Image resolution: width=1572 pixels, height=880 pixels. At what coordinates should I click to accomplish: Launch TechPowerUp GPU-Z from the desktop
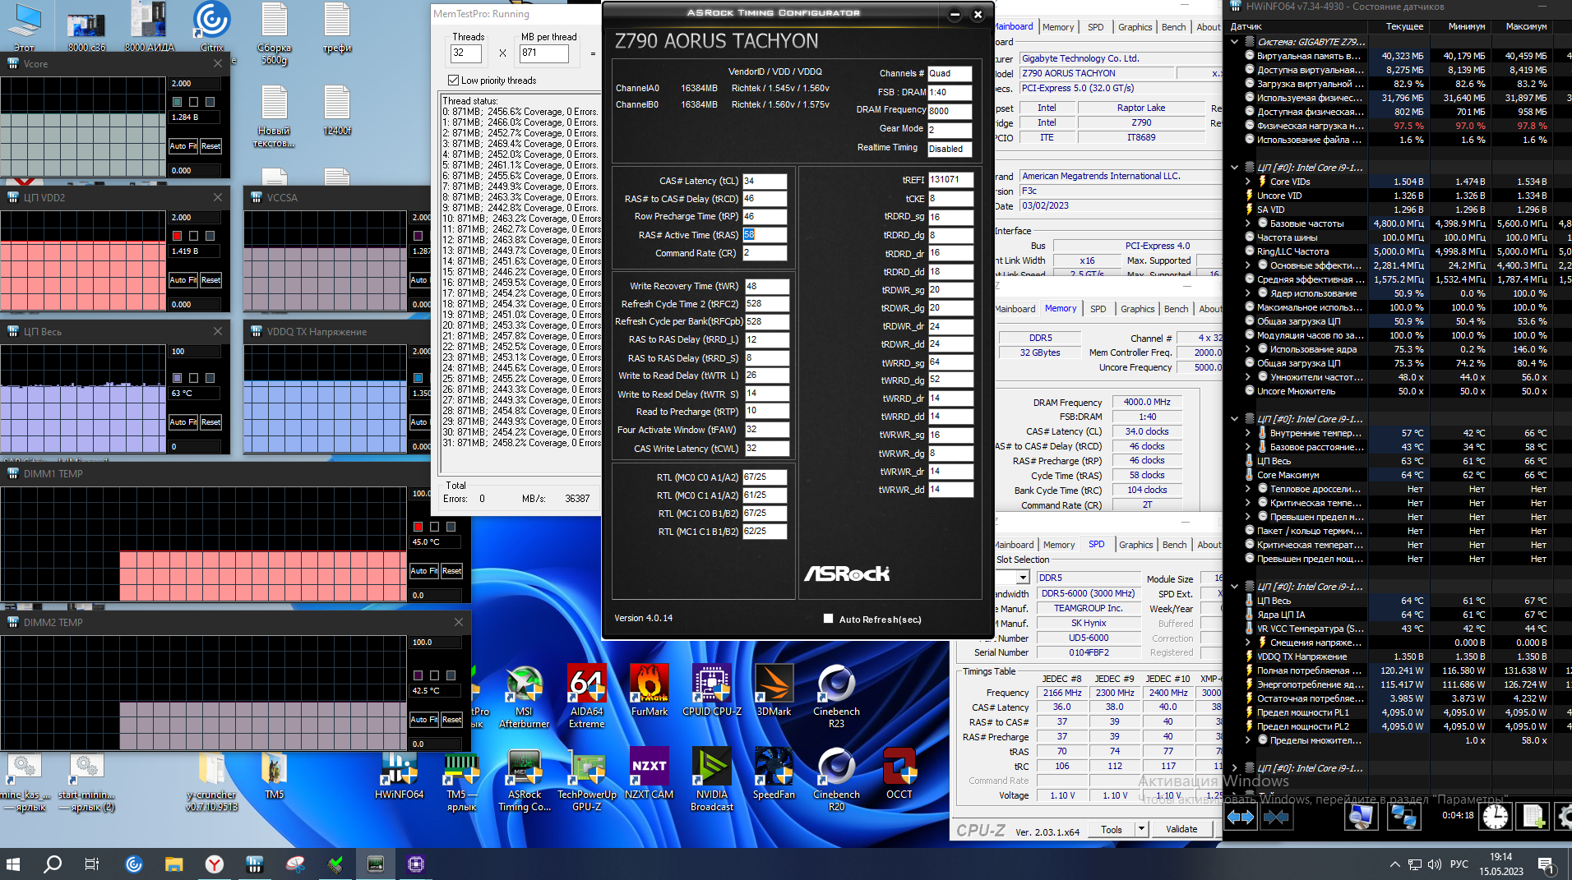pyautogui.click(x=587, y=781)
